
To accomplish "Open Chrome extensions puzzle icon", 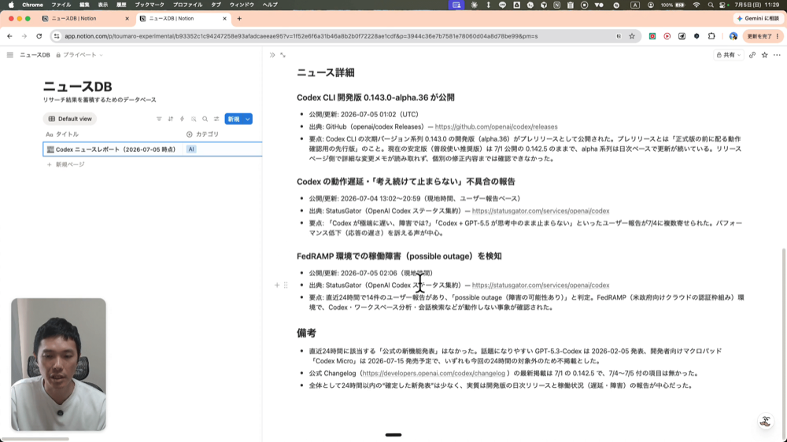I will pyautogui.click(x=711, y=36).
